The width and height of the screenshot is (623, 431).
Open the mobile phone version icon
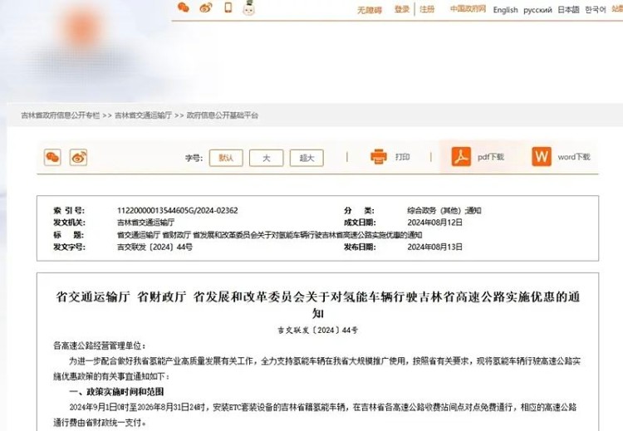click(227, 8)
